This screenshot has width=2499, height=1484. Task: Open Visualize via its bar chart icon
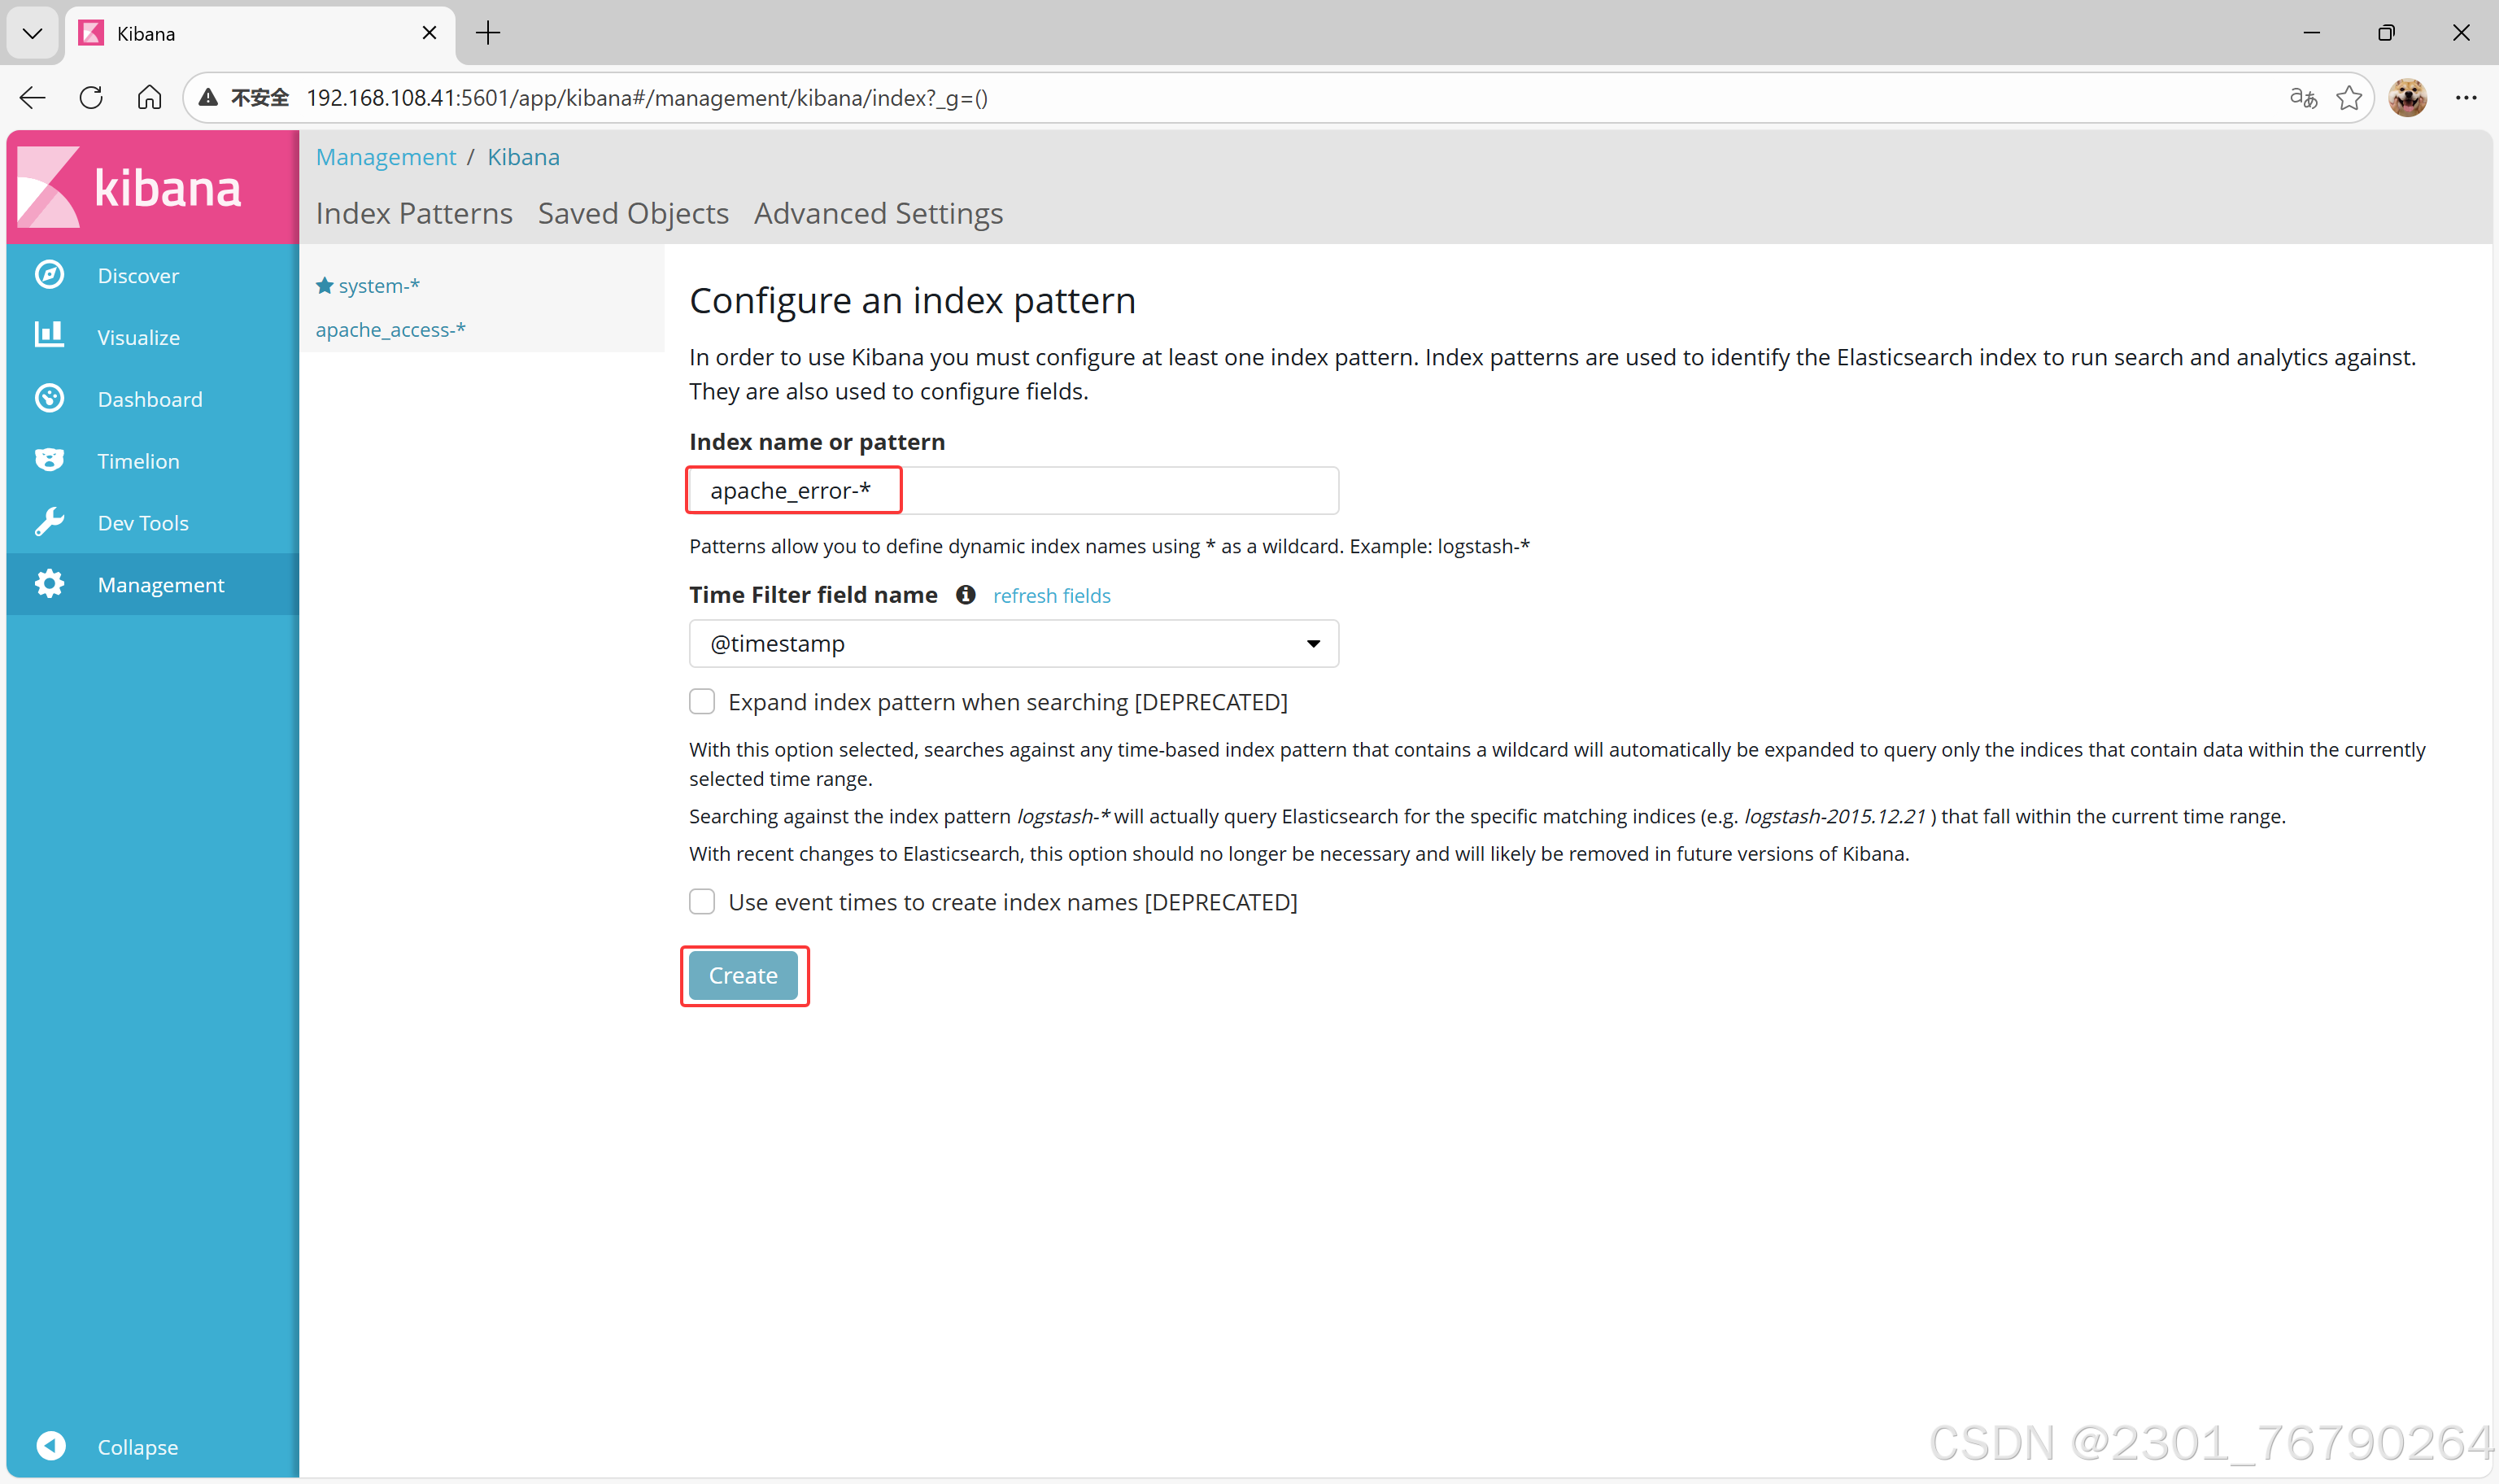49,336
